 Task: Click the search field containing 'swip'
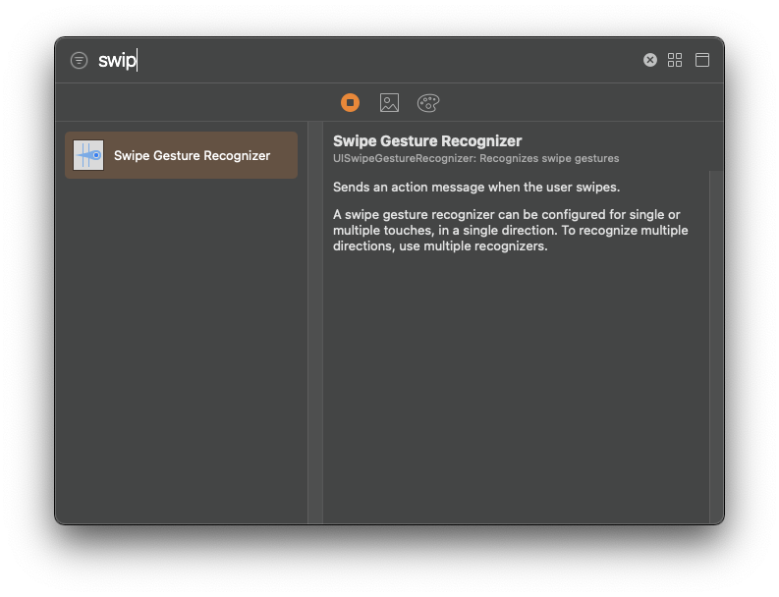point(367,60)
